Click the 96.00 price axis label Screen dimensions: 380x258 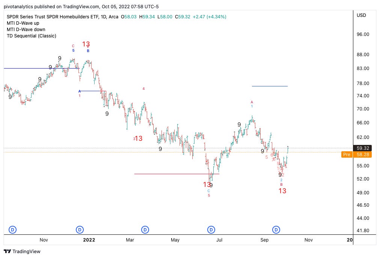[x=363, y=34]
